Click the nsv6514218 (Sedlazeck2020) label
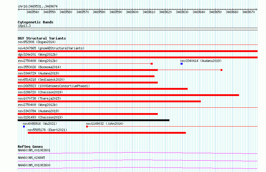Screen dimensions: 266x172 point(41,80)
